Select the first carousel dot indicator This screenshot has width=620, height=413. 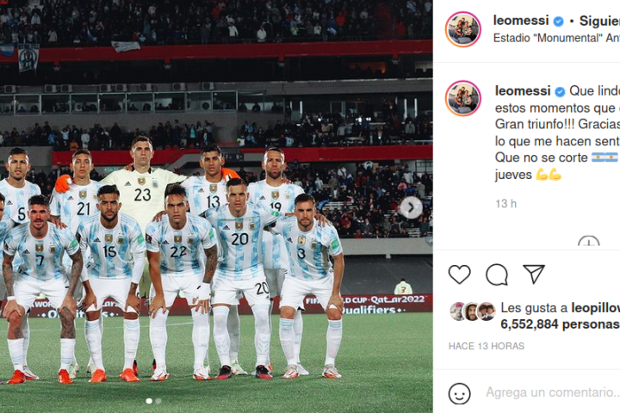tap(149, 401)
